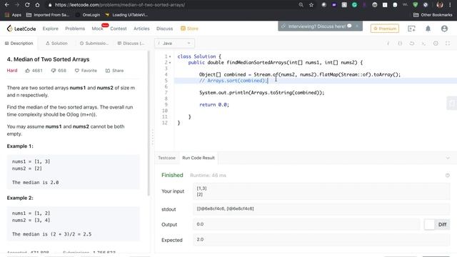The height and width of the screenshot is (257, 457).
Task: Reset code to default icon
Action: tap(411, 43)
